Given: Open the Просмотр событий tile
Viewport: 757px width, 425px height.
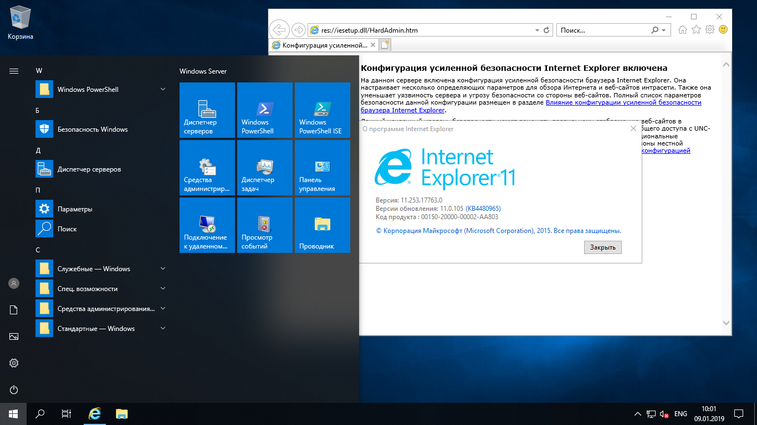Looking at the screenshot, I should coord(265,225).
